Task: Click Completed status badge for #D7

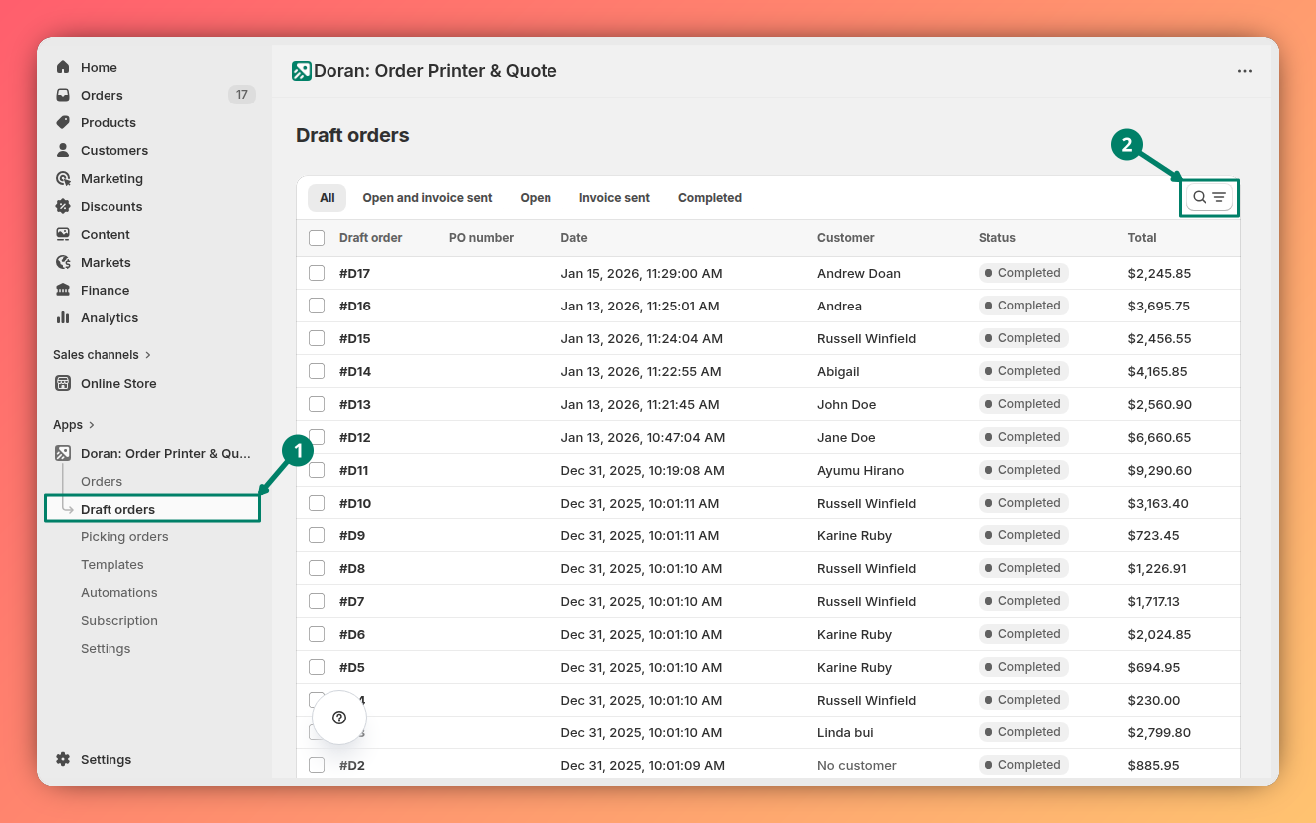Action: (x=1023, y=601)
